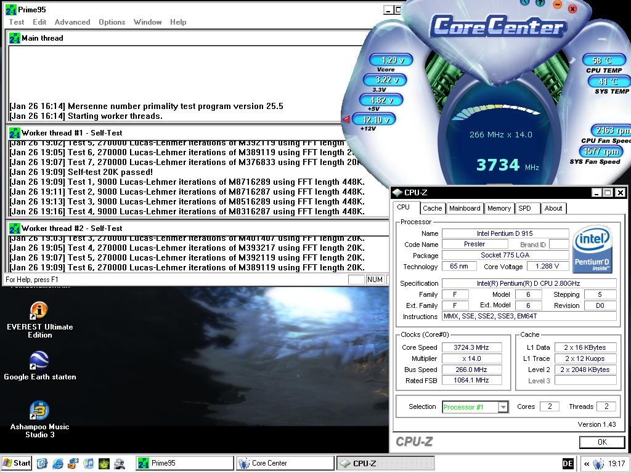This screenshot has height=473, width=631.
Task: Click the Intel Pentium D logo in CPU-Z
Action: (592, 249)
